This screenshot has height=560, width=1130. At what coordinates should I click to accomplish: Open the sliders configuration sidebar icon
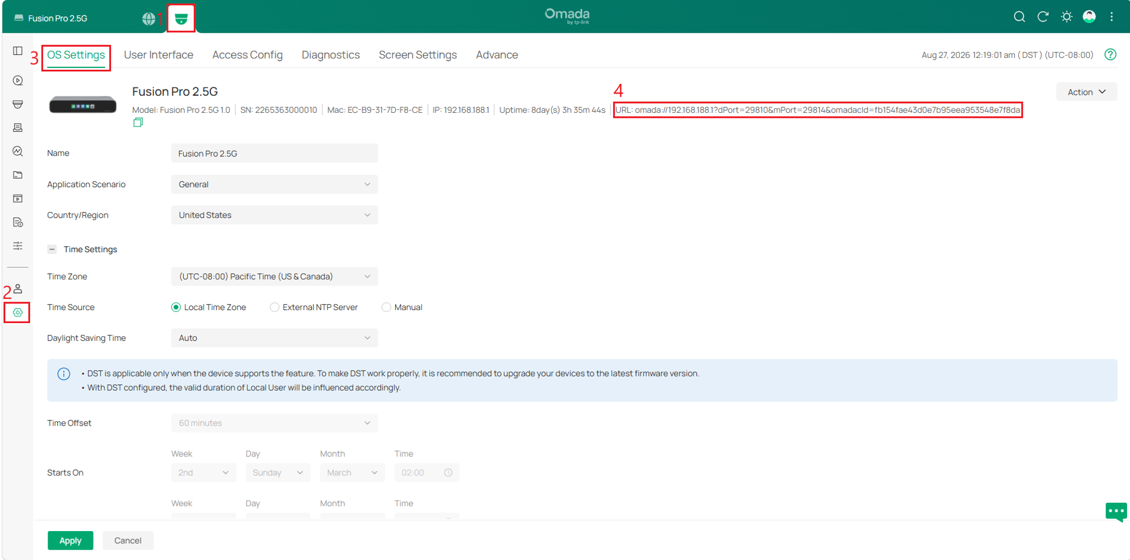point(18,246)
